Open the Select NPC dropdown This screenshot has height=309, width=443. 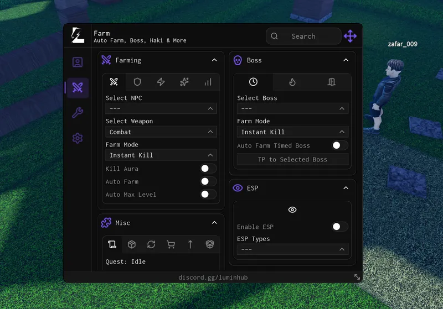click(161, 108)
